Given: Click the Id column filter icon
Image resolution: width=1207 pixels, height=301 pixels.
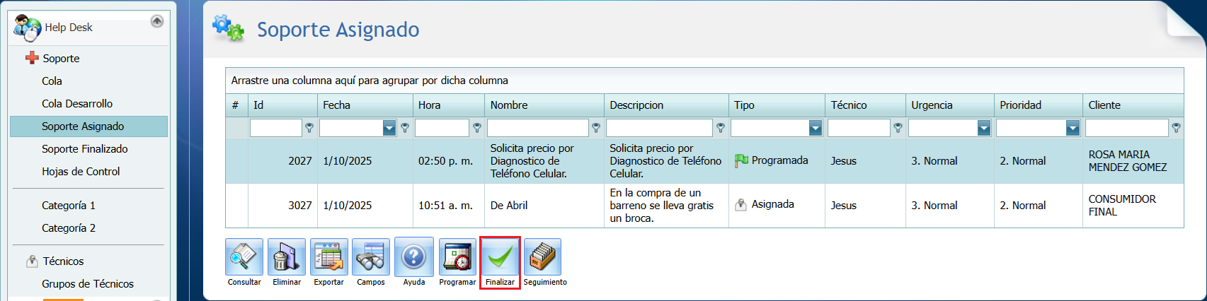Looking at the screenshot, I should pyautogui.click(x=309, y=128).
